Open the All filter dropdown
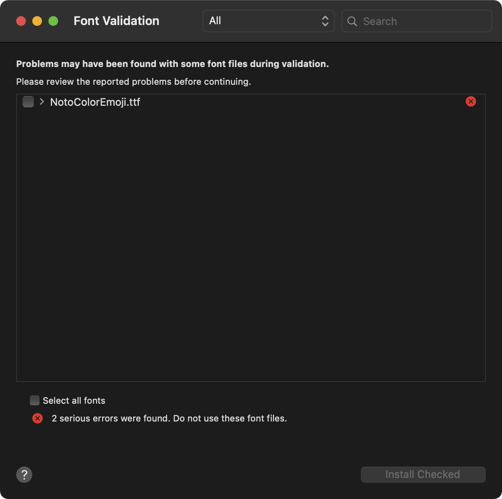Screen dimensions: 502x499 [268, 21]
